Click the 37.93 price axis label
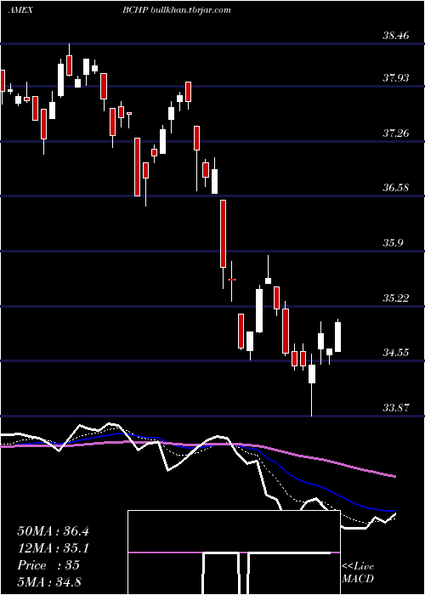The image size is (425, 595). click(396, 78)
